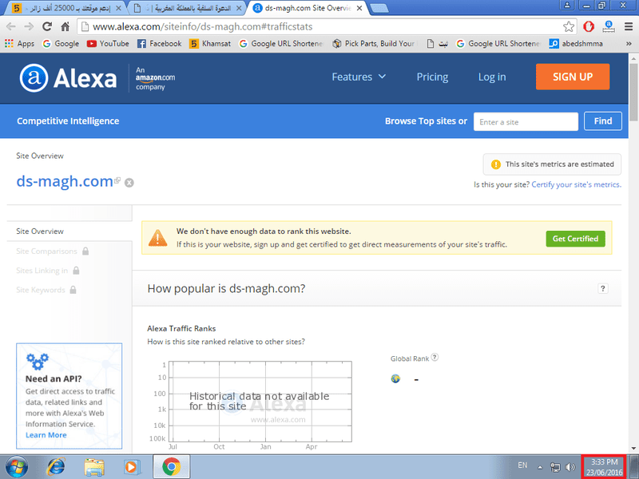Click the Browse Top sites text
Screen dimensions: 639x479
pos(426,121)
